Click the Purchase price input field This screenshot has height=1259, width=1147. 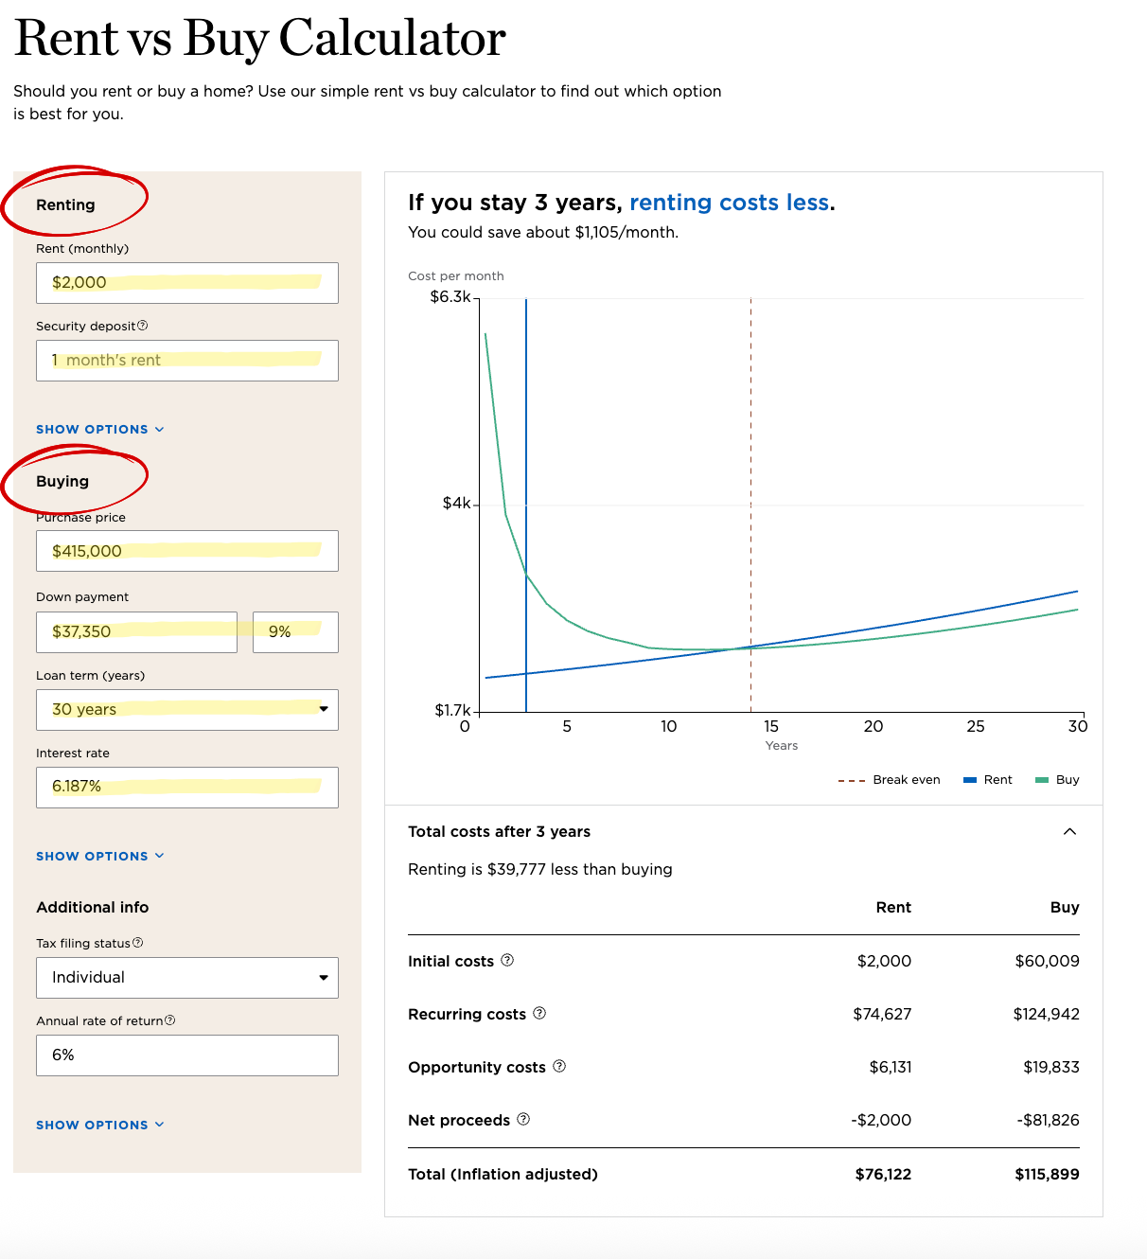[x=187, y=551]
